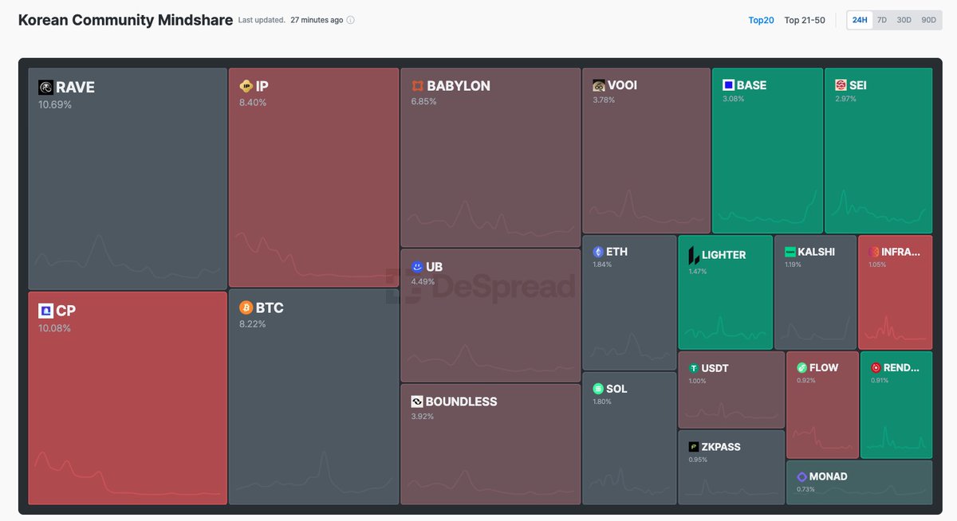The image size is (957, 521).
Task: Click the KALSHI treemap tile
Action: (815, 292)
